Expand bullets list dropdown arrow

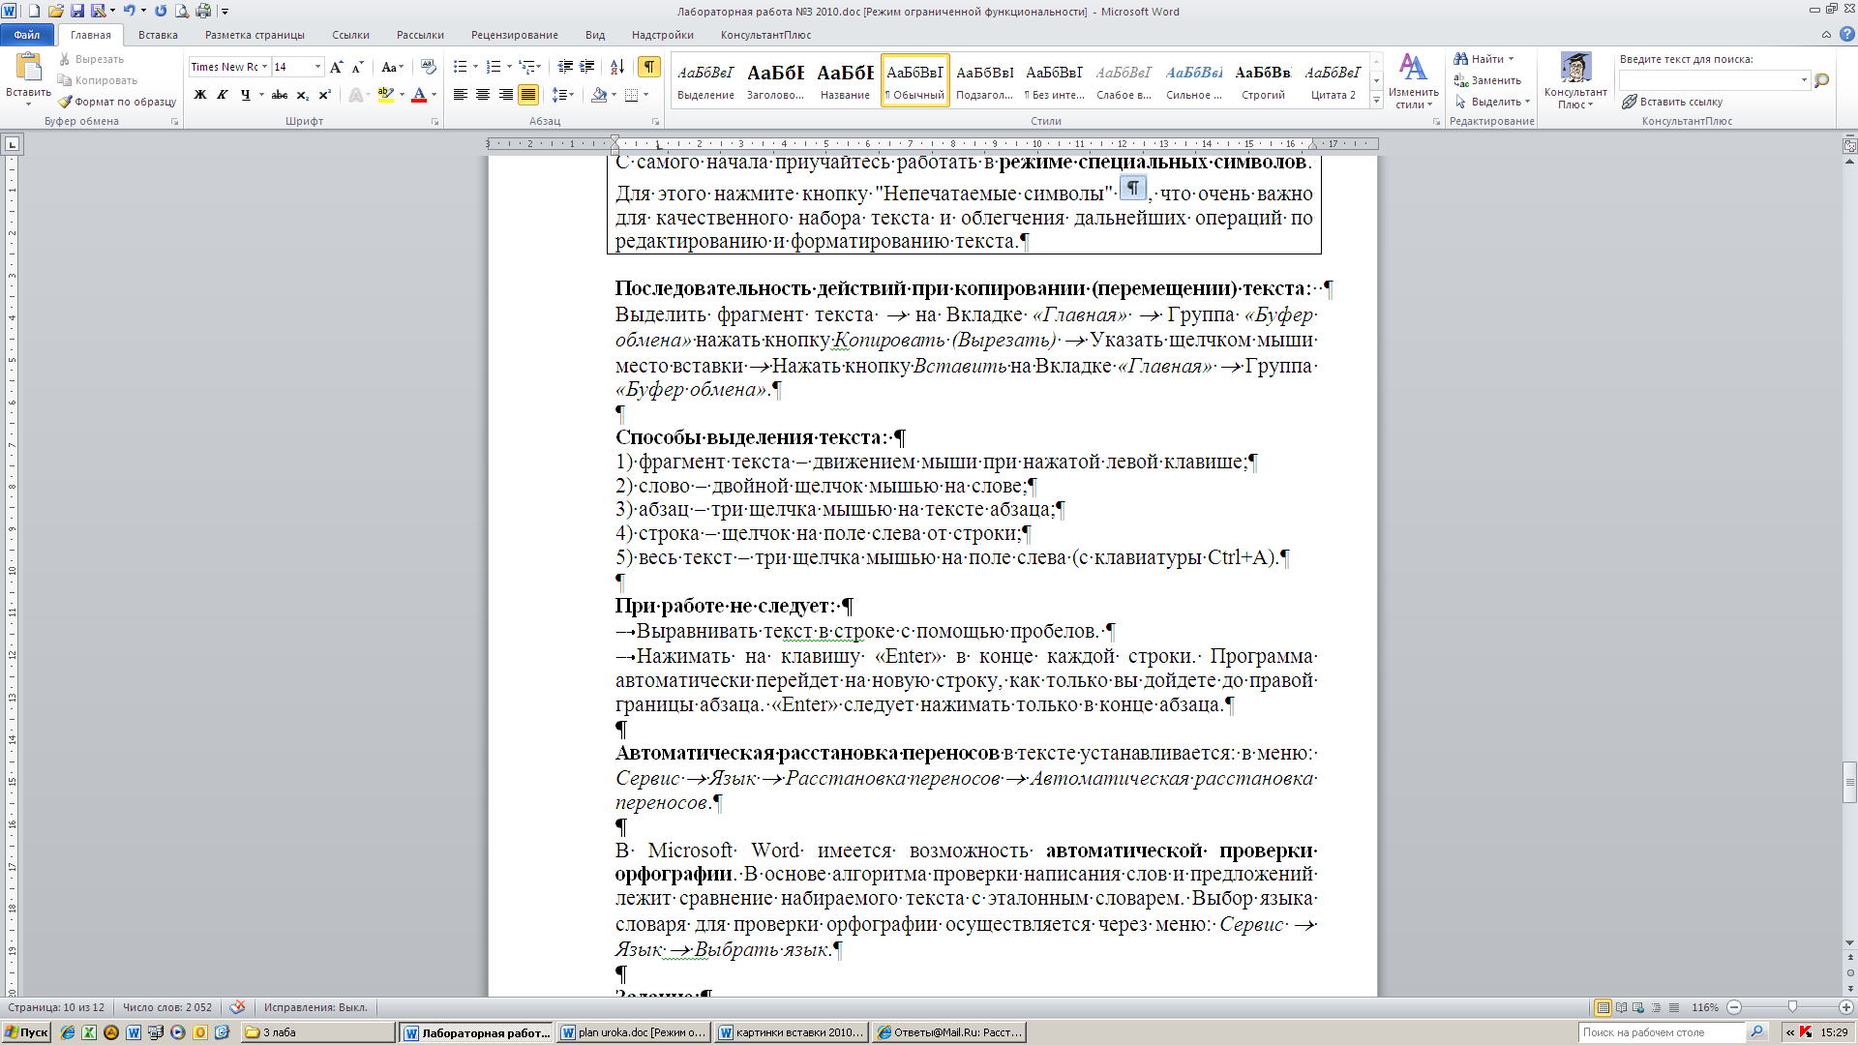pos(475,67)
